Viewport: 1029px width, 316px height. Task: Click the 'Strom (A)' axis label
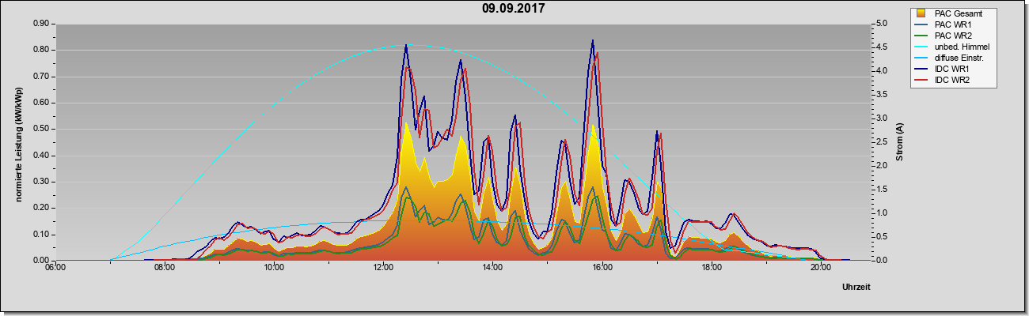coord(899,142)
